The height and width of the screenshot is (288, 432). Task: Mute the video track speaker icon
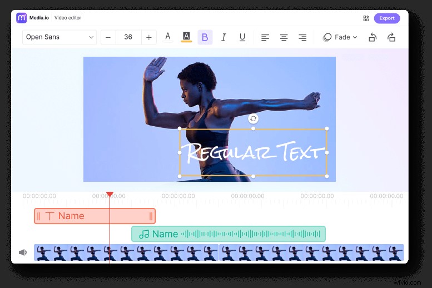pos(23,252)
